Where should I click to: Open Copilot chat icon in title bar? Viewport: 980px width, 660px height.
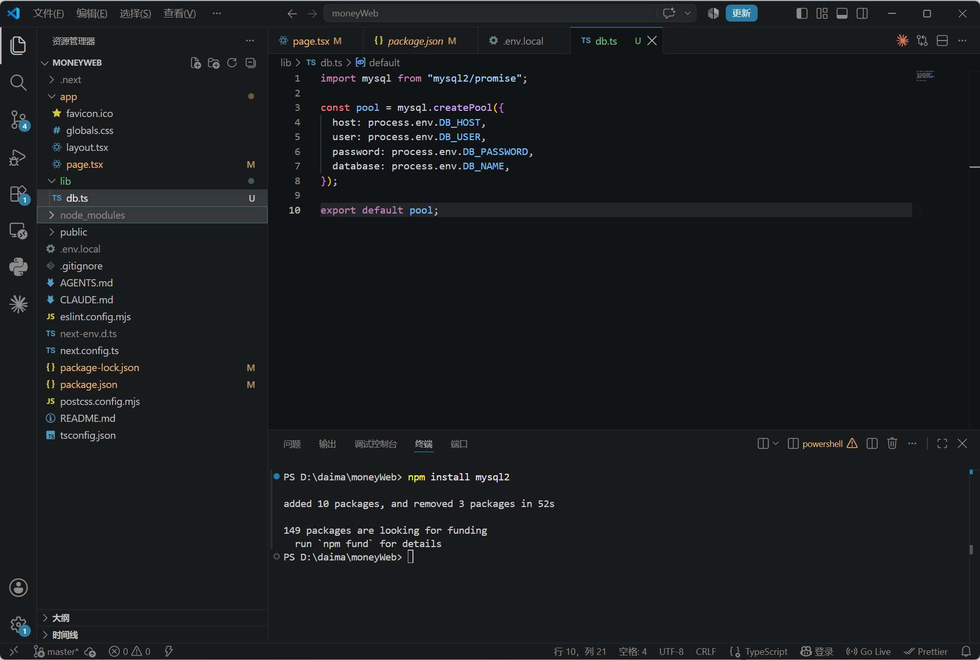coord(669,13)
